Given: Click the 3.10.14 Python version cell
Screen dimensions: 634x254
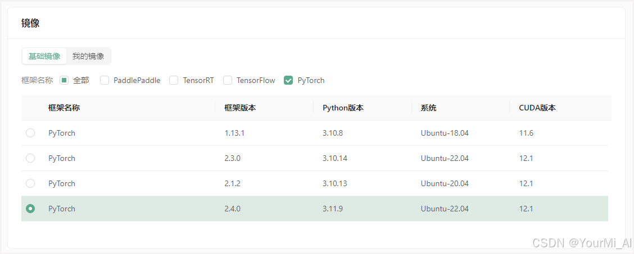Looking at the screenshot, I should pyautogui.click(x=335, y=158).
